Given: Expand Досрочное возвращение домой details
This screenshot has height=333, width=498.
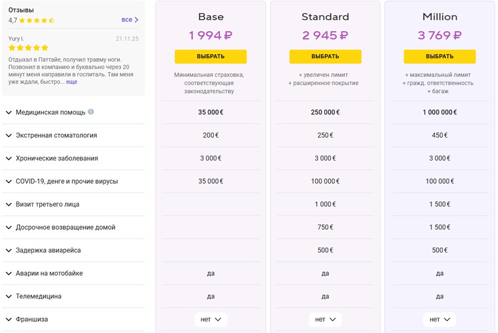Looking at the screenshot, I should tap(74, 228).
